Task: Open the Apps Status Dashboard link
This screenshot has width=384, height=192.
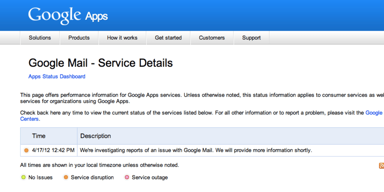Action: pos(57,76)
